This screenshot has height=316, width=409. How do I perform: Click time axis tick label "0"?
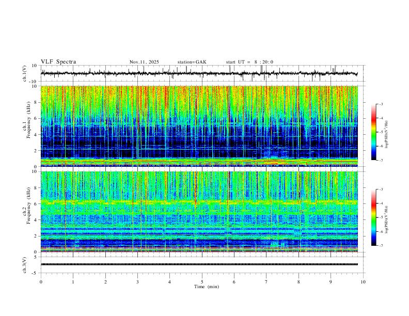pos(41,282)
